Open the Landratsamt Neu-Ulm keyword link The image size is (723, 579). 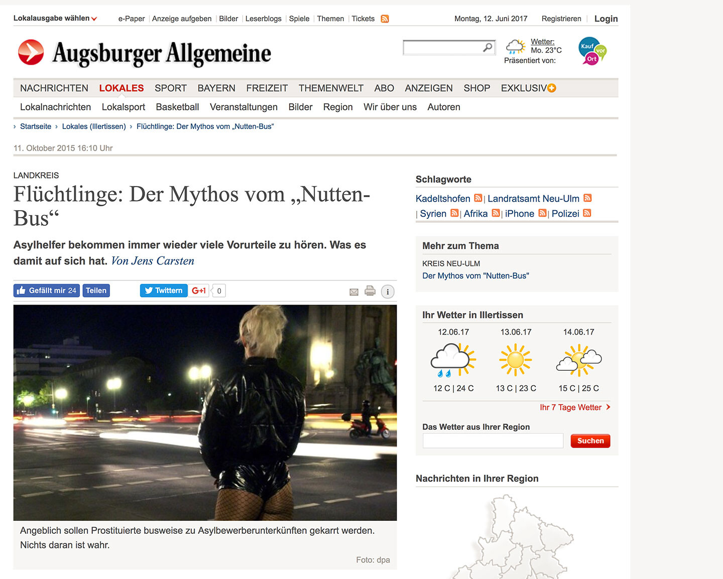(533, 199)
